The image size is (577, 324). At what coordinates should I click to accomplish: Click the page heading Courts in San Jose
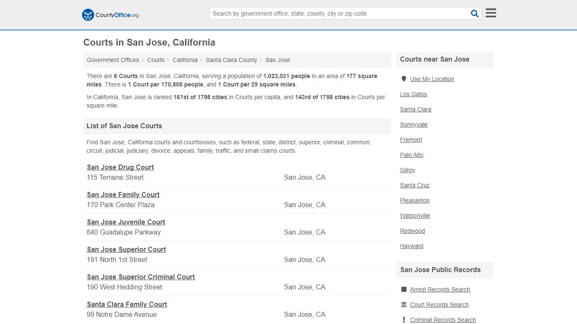150,42
